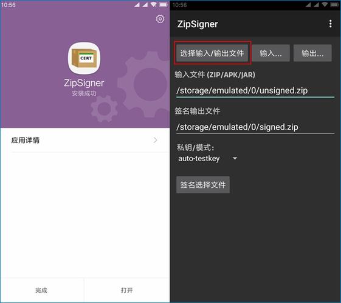
Task: Tap the wifi icon in right status bar
Action: coord(325,5)
